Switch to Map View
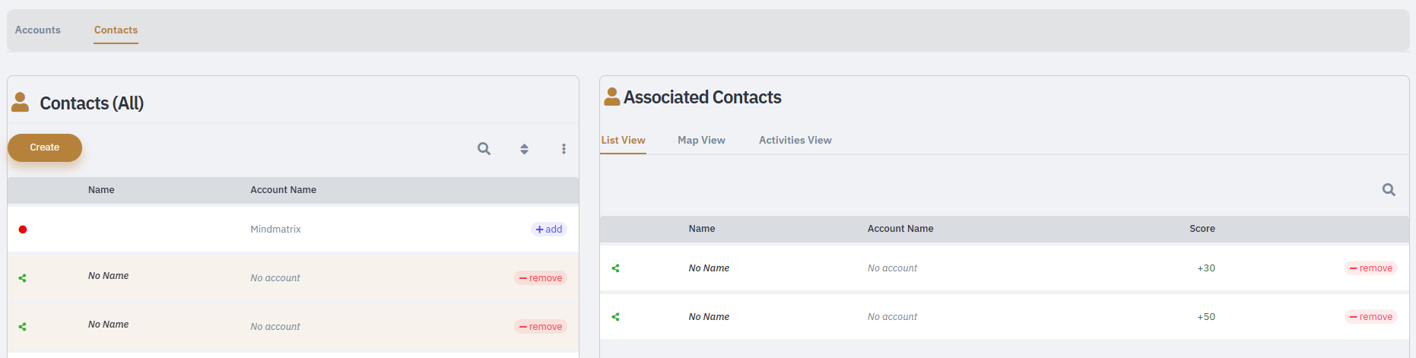 701,141
